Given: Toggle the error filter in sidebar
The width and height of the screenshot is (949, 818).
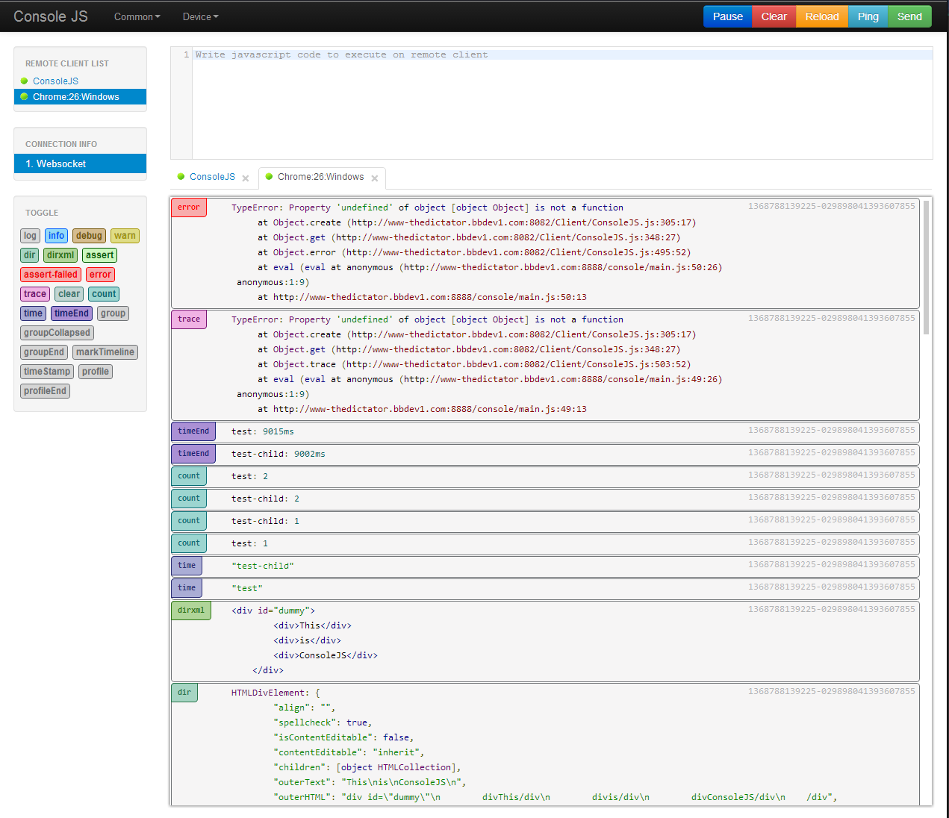Looking at the screenshot, I should 100,275.
